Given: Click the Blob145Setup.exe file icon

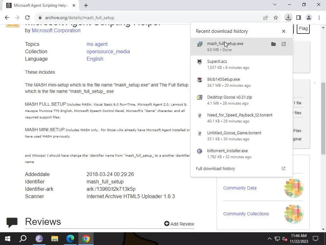Looking at the screenshot, I should [x=200, y=80].
